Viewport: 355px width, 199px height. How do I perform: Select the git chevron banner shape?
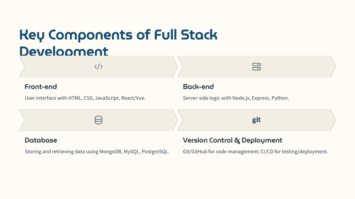[x=257, y=120]
